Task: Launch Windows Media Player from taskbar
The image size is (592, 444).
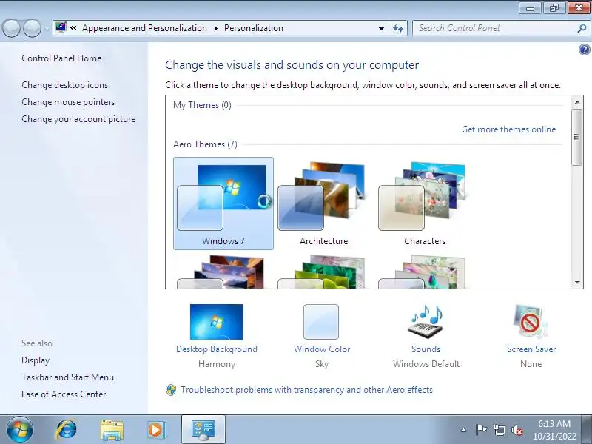Action: pos(155,430)
